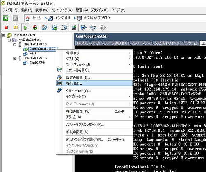Choose コンソールを開く (L) menu entry
Viewport: 206px width, 172px height.
coord(94,70)
